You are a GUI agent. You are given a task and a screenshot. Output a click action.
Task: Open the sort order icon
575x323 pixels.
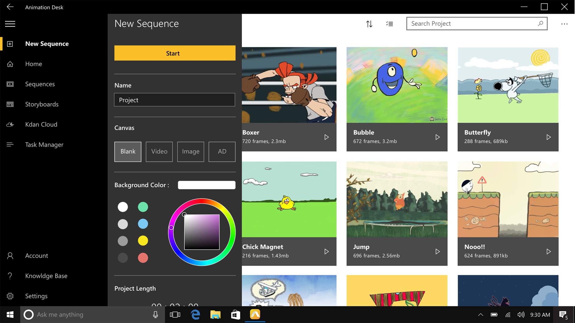coord(369,24)
